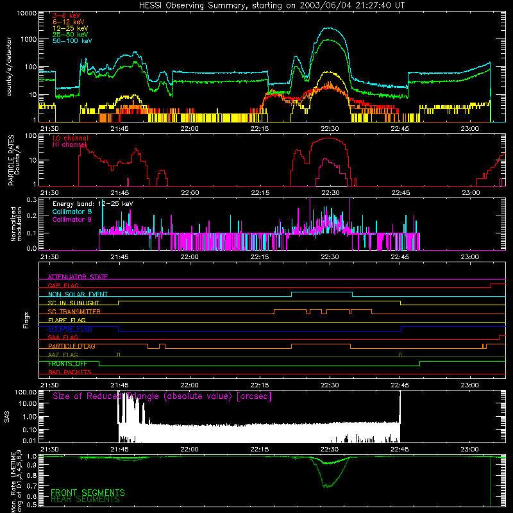
Task: Click the Flags axis title
Action: click(26, 320)
